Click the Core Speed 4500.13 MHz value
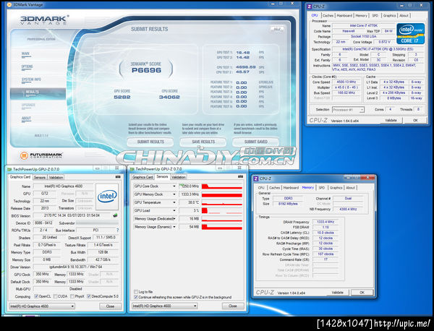Image resolution: width=434 pixels, height=331 pixels. point(346,82)
